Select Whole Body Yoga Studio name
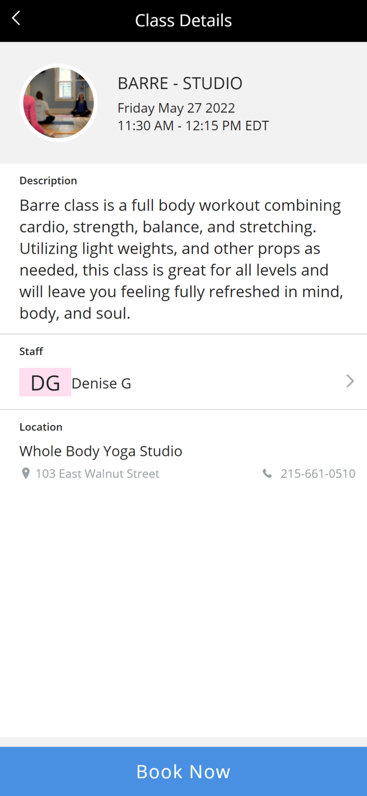367x796 pixels. tap(101, 451)
